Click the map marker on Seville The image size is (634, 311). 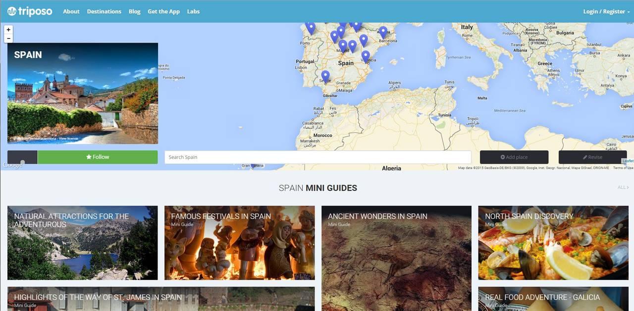(x=325, y=76)
